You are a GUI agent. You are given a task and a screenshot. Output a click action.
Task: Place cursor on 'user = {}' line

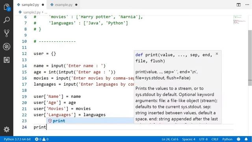(x=45, y=54)
